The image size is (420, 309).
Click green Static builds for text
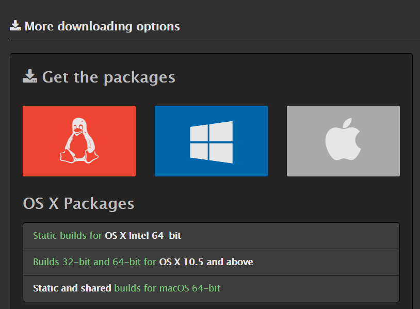(68, 236)
